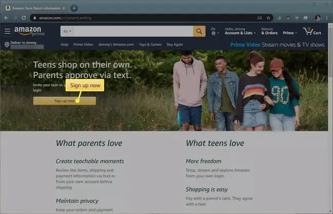Select the Amazon Teen Parent information tab
Image resolution: width=333 pixels, height=214 pixels.
(36, 8)
